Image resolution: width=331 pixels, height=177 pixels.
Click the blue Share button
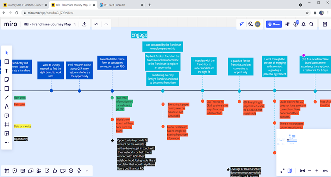coord(274,24)
